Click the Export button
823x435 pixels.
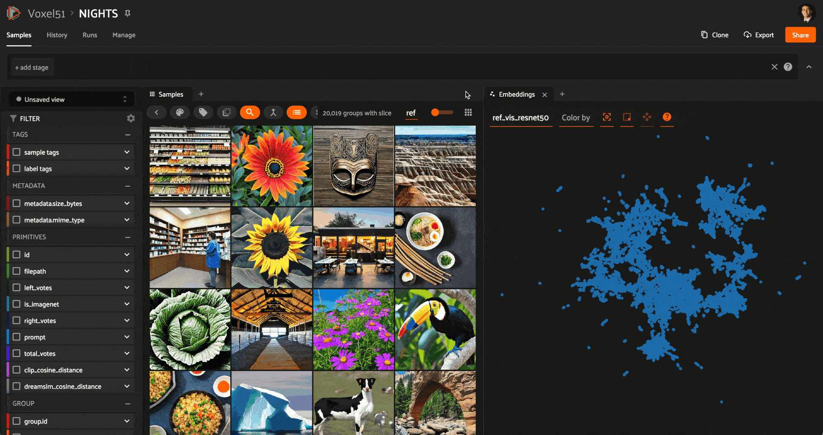(x=759, y=35)
